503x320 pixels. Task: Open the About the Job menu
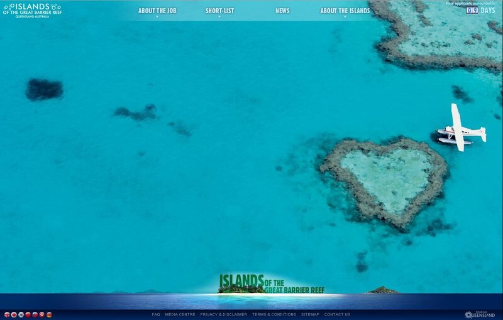tap(157, 11)
